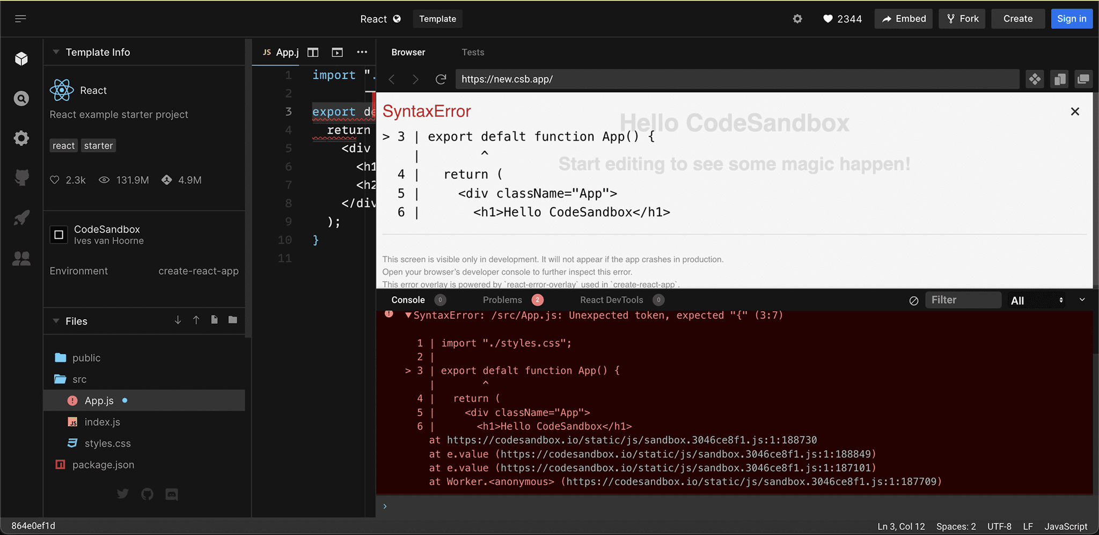
Task: Click the react tag
Action: tap(64, 145)
